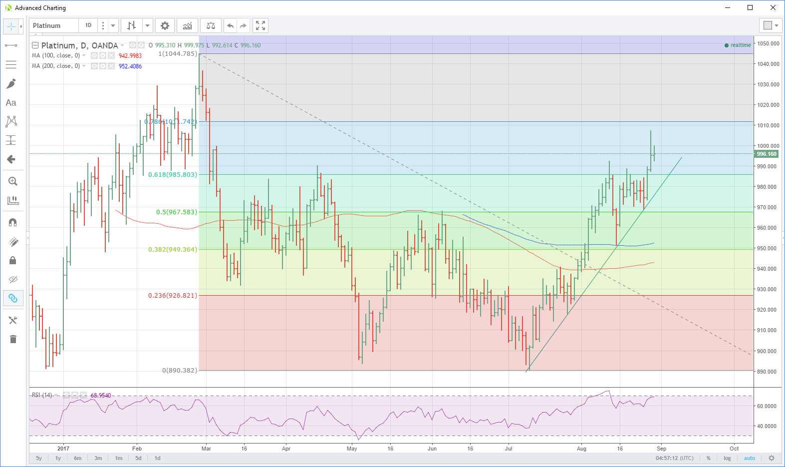Open RSI (14) legend dropdown
This screenshot has width=785, height=467.
56,395
